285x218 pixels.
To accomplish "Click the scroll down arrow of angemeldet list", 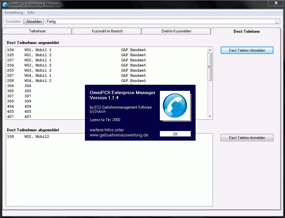I will click(x=210, y=117).
